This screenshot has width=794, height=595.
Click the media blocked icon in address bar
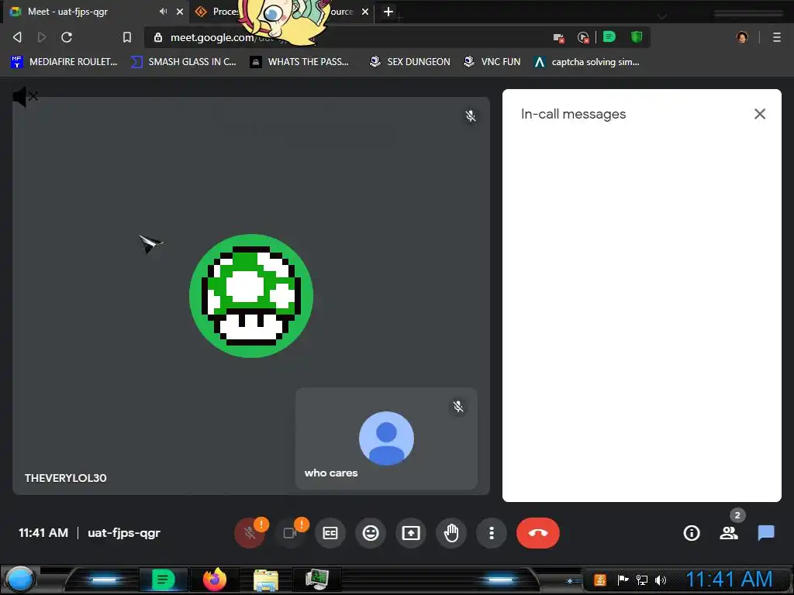(583, 37)
